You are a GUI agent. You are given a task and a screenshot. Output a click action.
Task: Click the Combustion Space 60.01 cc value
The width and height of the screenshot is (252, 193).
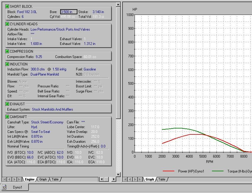(90, 57)
